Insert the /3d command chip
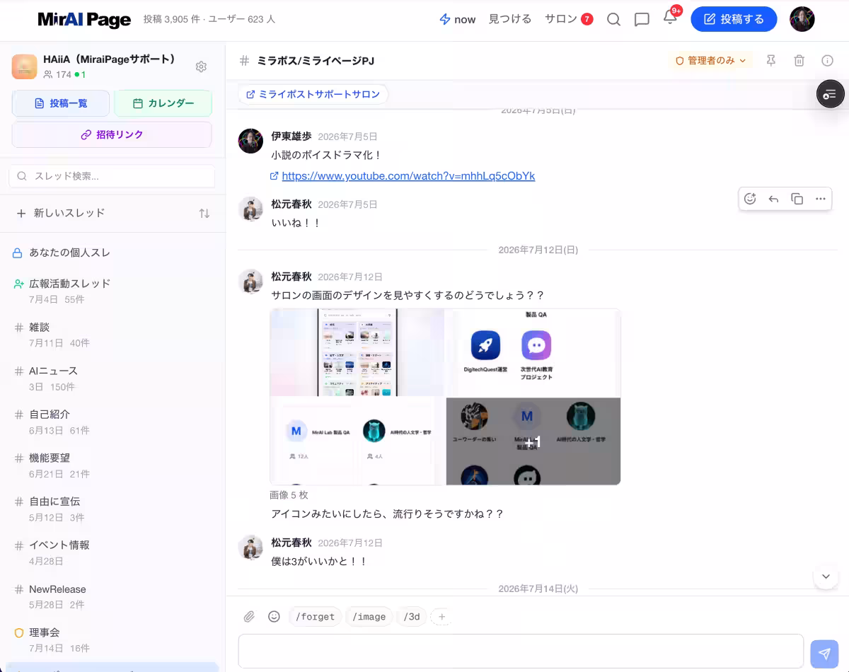Image resolution: width=849 pixels, height=672 pixels. click(412, 617)
